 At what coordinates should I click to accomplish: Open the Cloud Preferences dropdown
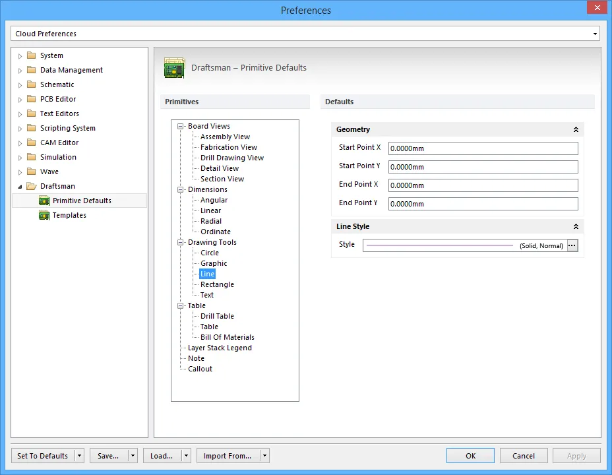595,34
